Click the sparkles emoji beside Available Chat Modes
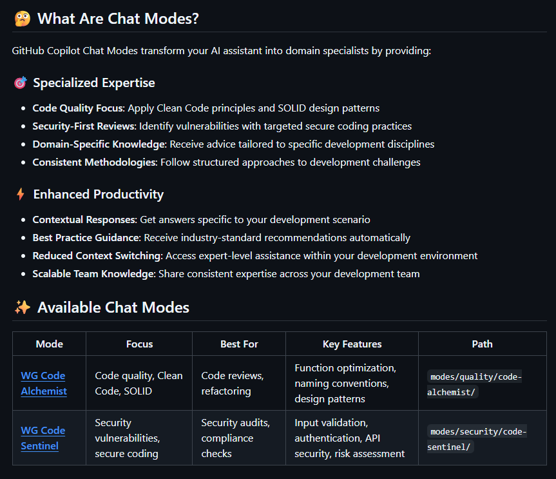This screenshot has height=479, width=556. (23, 308)
